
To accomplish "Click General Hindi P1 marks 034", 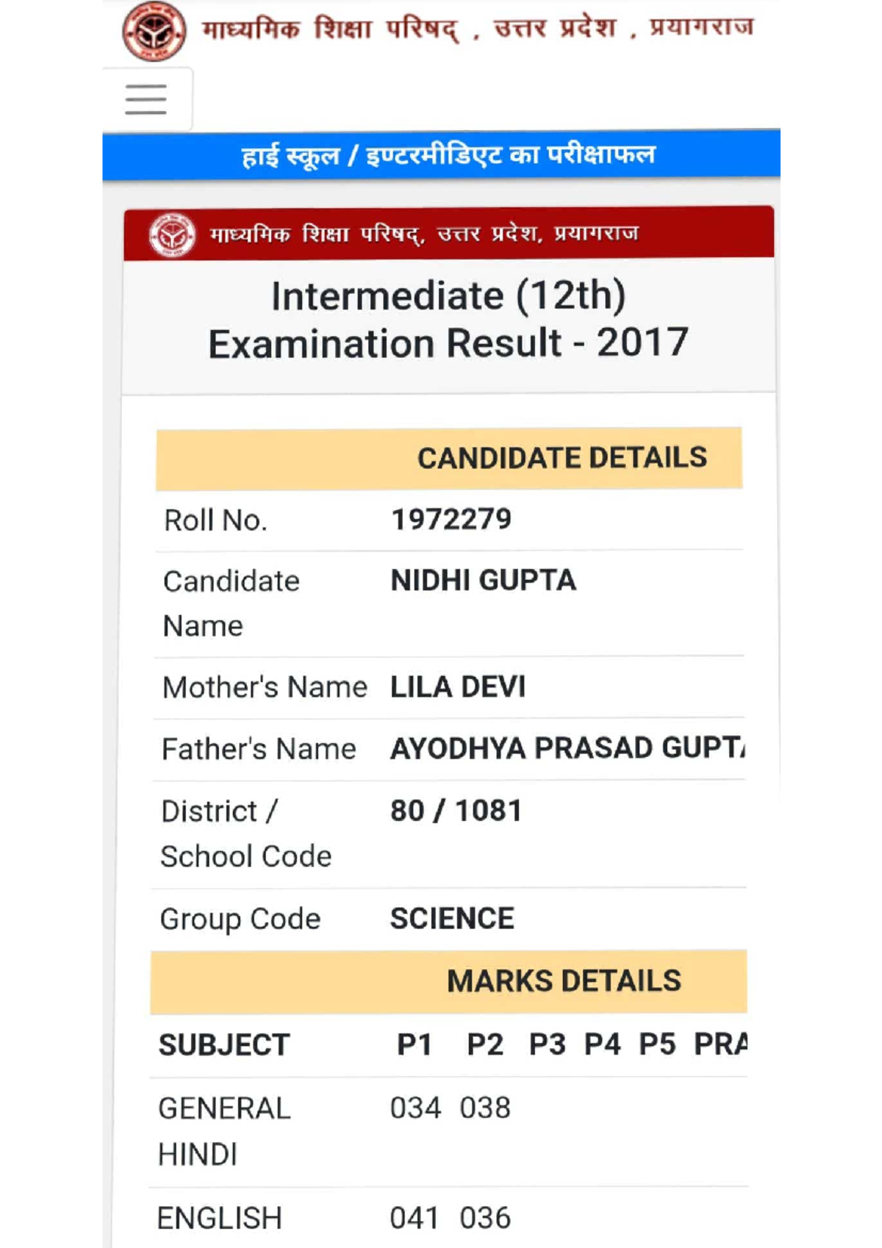I will coord(415,1108).
